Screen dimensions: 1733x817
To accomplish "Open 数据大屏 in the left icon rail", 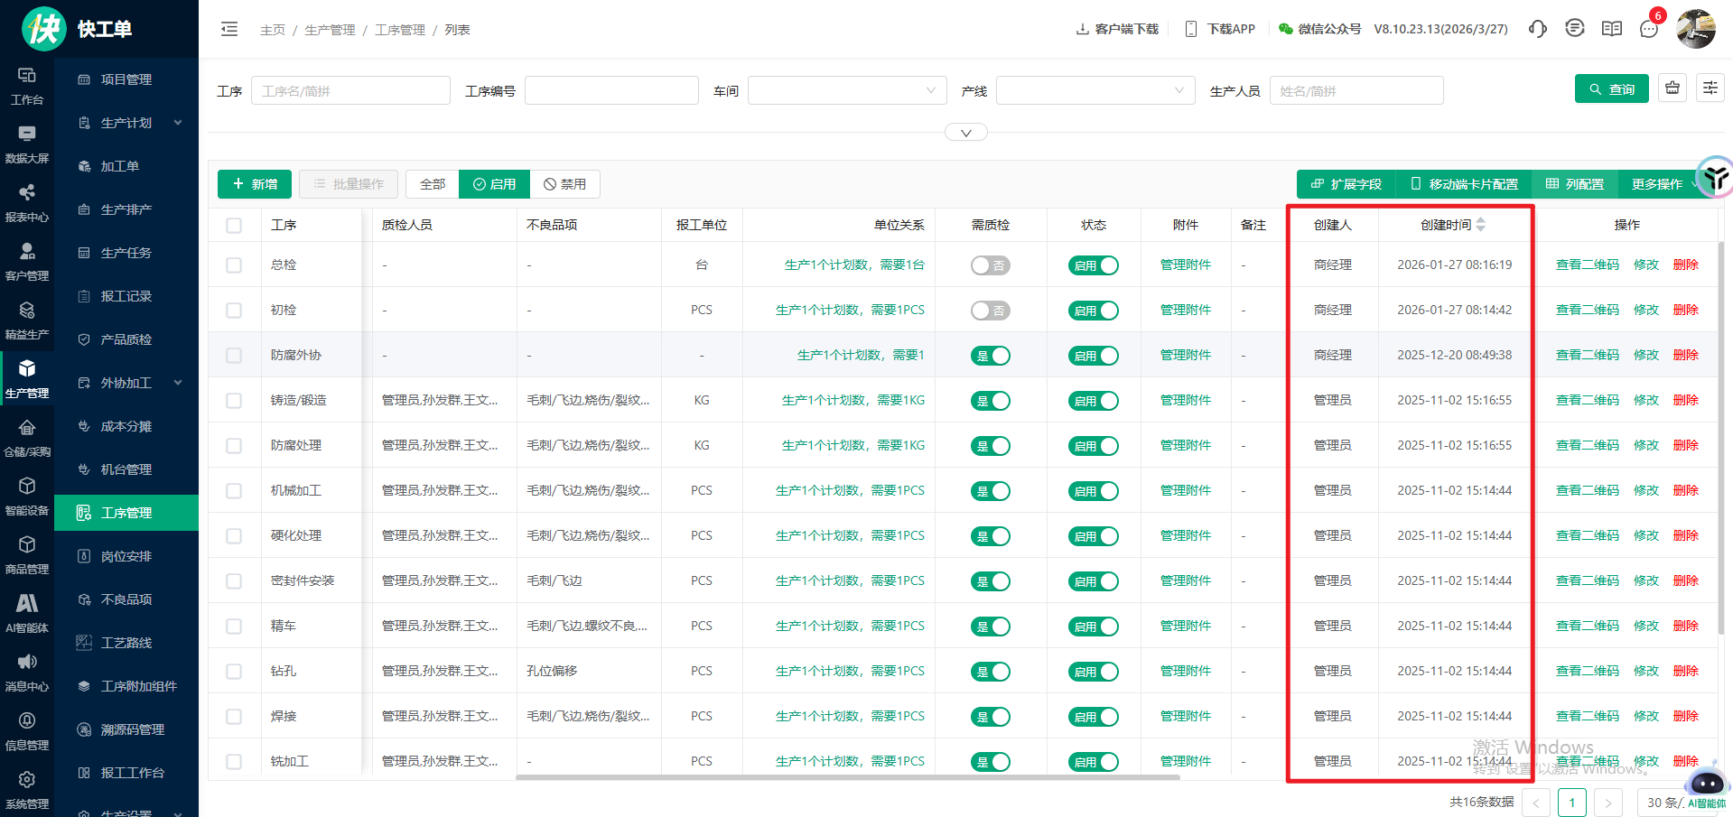I will tap(27, 144).
